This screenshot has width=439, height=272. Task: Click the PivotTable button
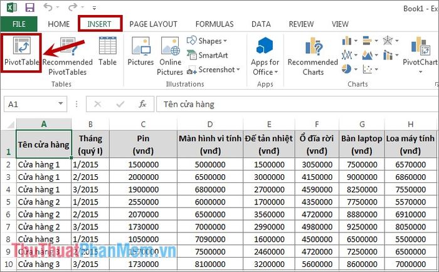[x=21, y=52]
